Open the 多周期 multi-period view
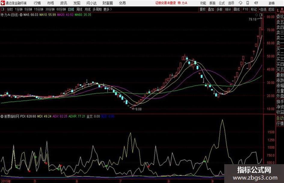The height and width of the screenshot is (183, 284). (97, 9)
